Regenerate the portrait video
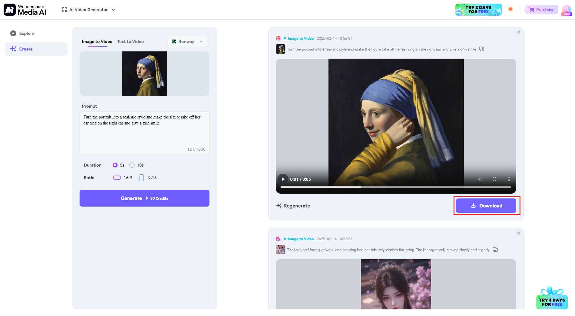The width and height of the screenshot is (575, 316). click(293, 206)
